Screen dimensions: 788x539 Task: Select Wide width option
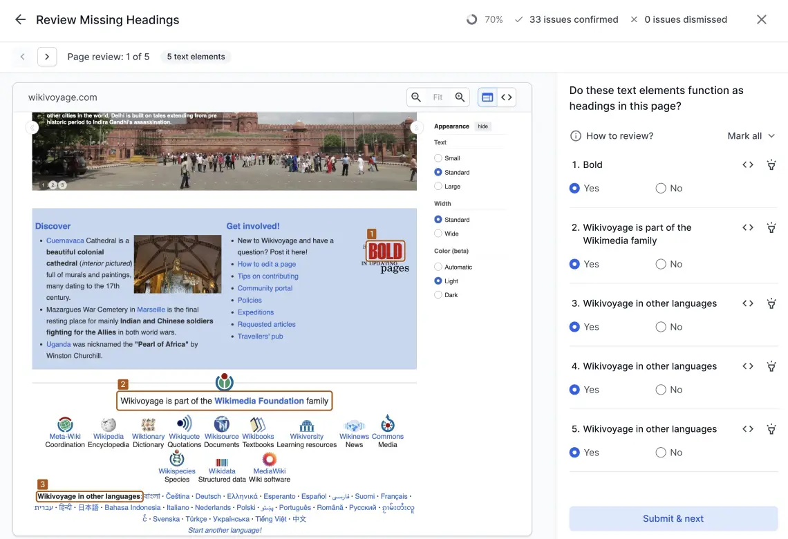438,234
